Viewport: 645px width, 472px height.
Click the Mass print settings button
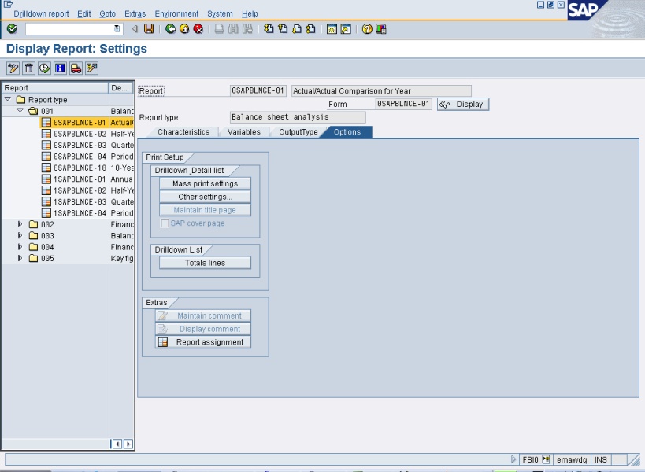[x=205, y=183]
